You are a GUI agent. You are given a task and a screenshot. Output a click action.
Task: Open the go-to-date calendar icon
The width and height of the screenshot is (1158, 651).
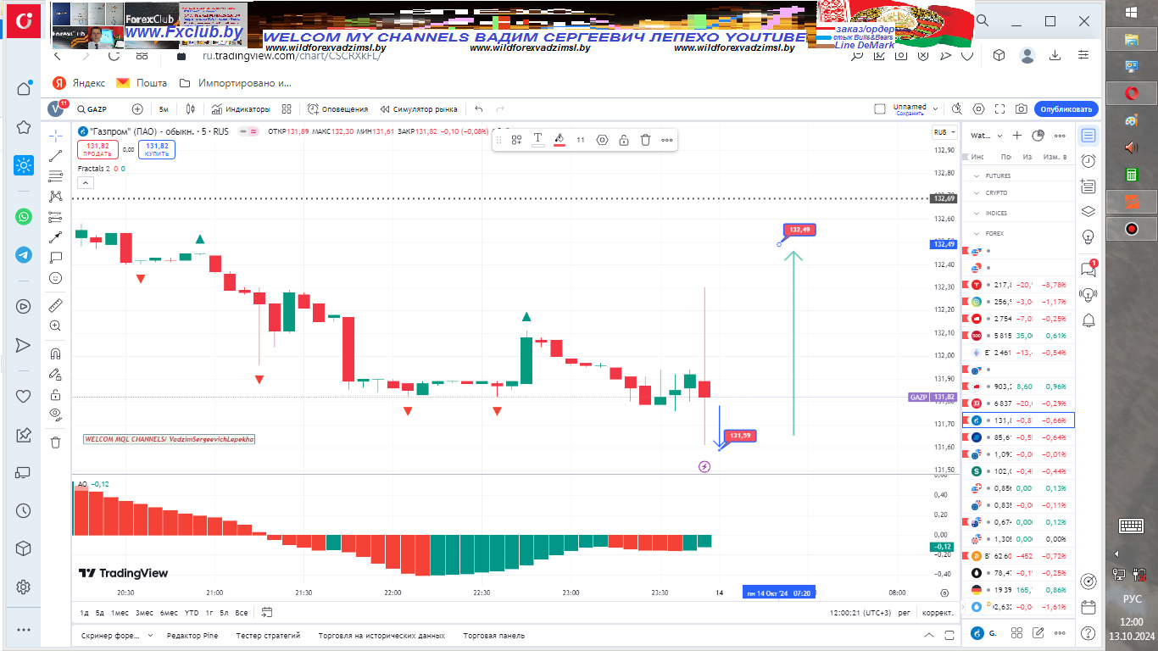click(x=267, y=612)
